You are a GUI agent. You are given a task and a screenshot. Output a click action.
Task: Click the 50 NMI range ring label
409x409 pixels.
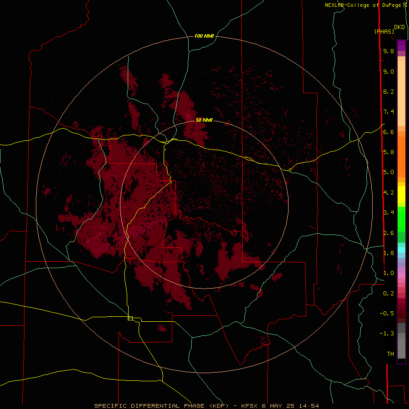204,120
